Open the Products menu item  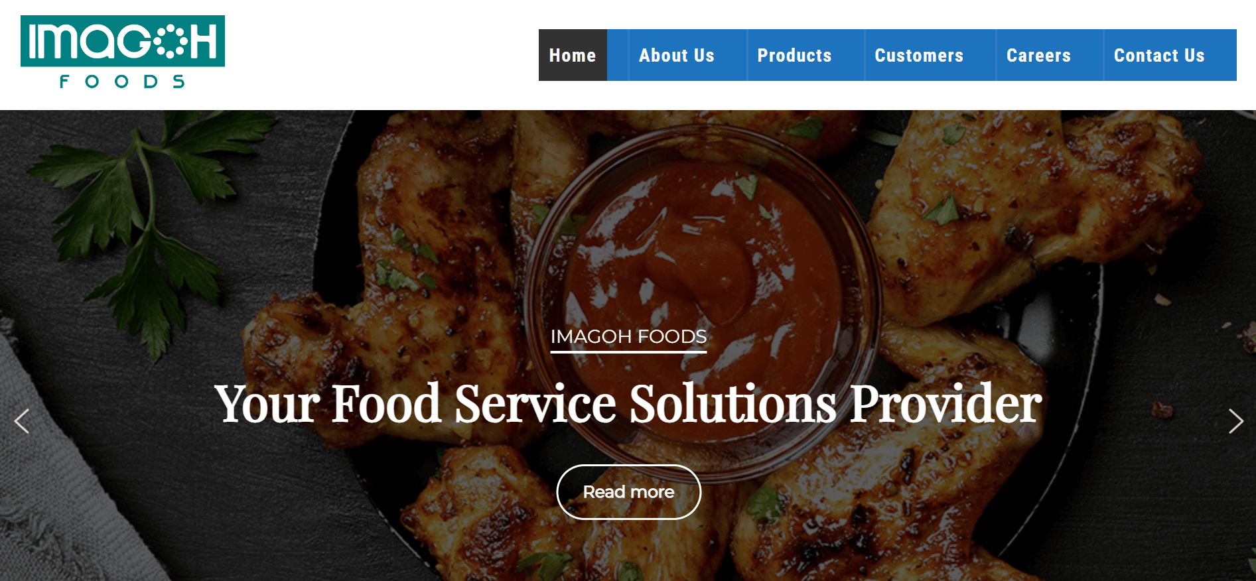pyautogui.click(x=795, y=55)
